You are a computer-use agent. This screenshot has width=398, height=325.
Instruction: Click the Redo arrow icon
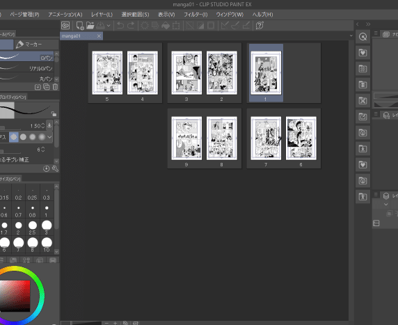[x=131, y=26]
